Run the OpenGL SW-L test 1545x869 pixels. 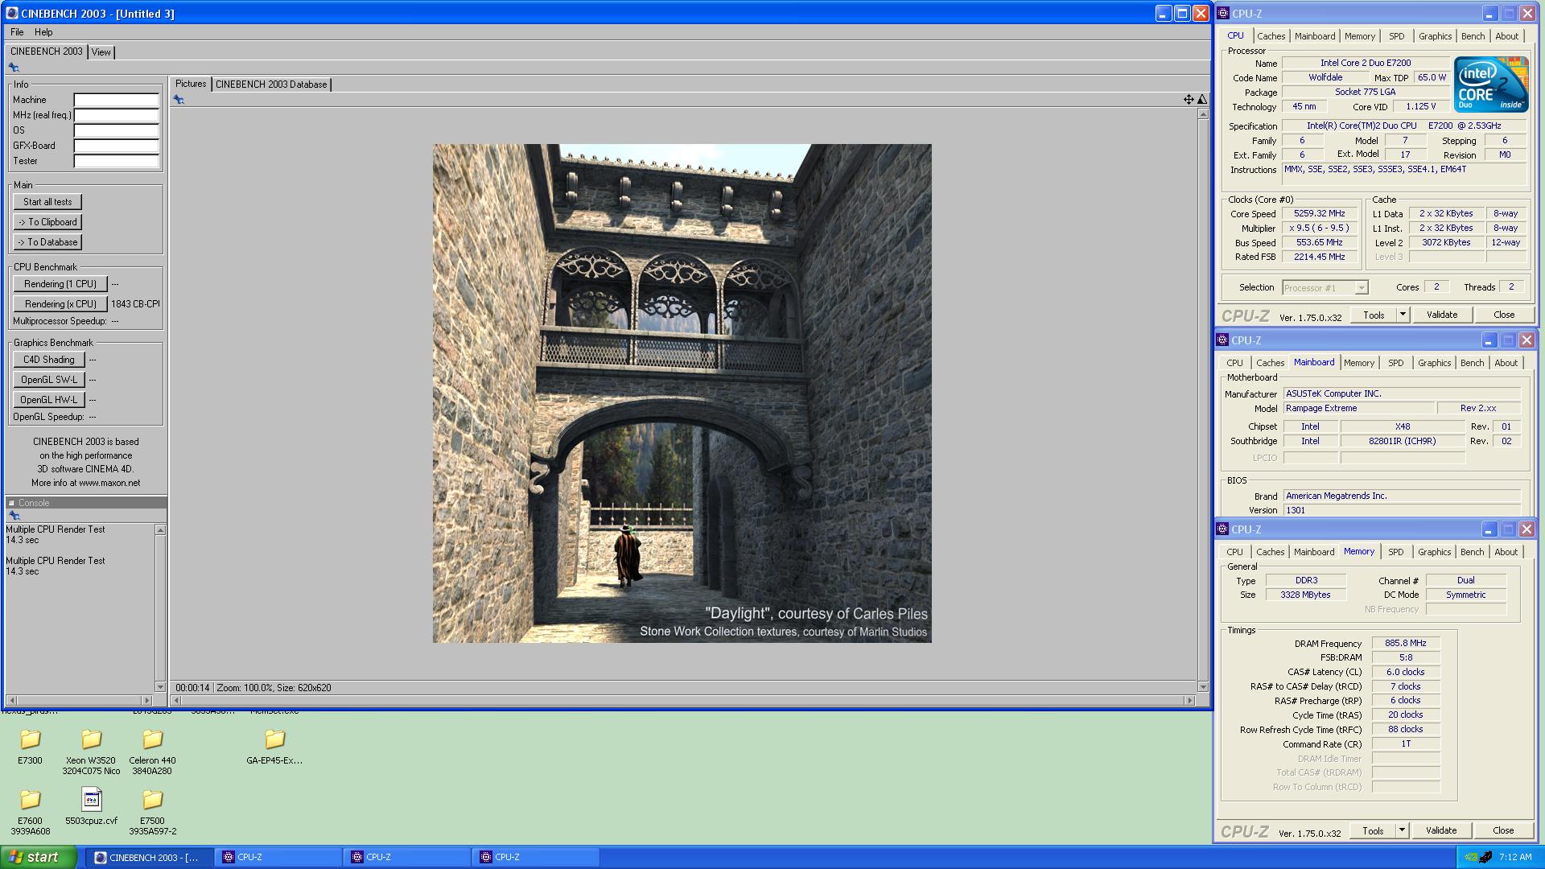click(49, 380)
